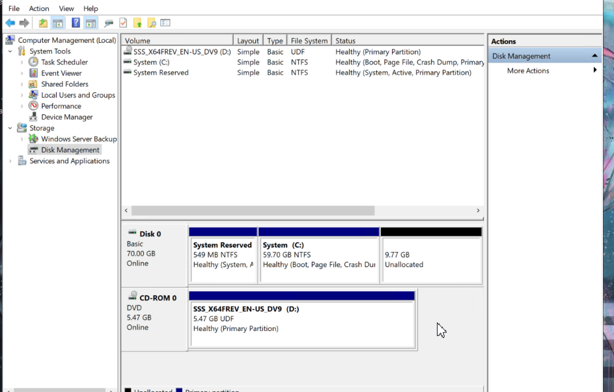Click the Event Viewer icon in tree
This screenshot has width=614, height=392.
pos(34,73)
